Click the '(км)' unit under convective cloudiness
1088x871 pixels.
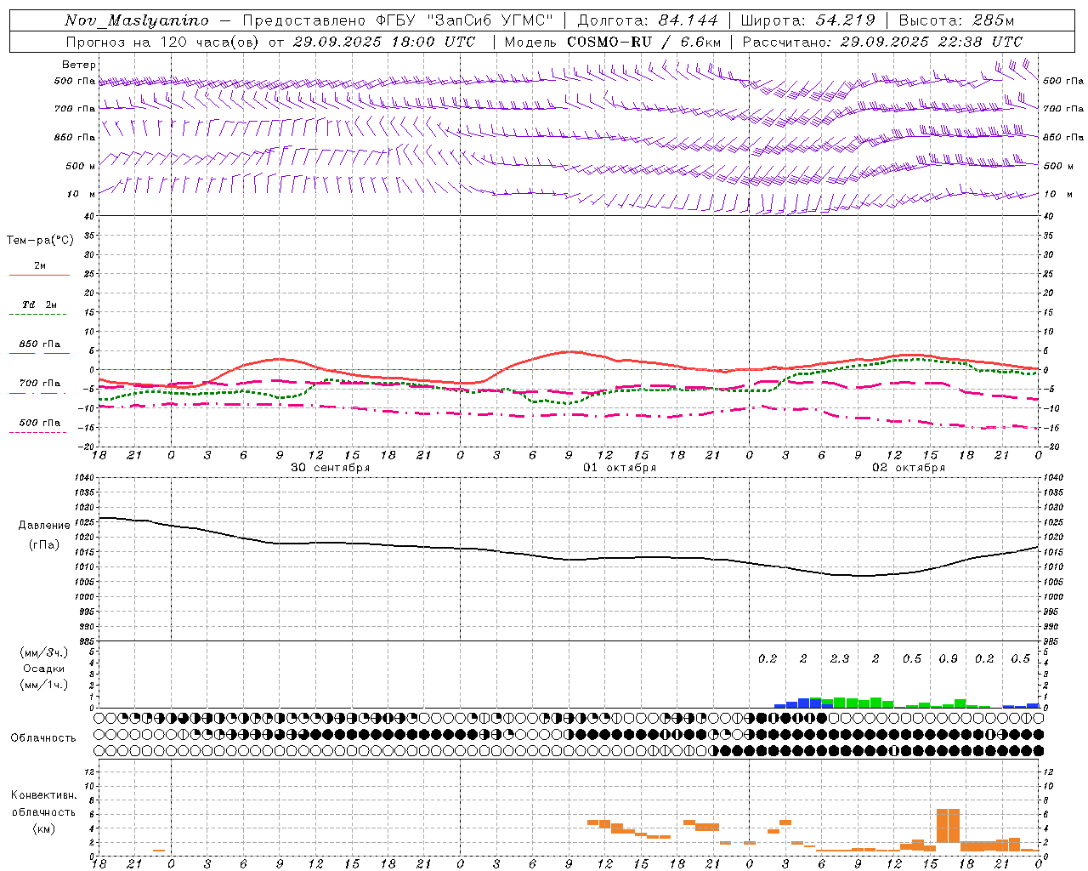click(x=43, y=828)
